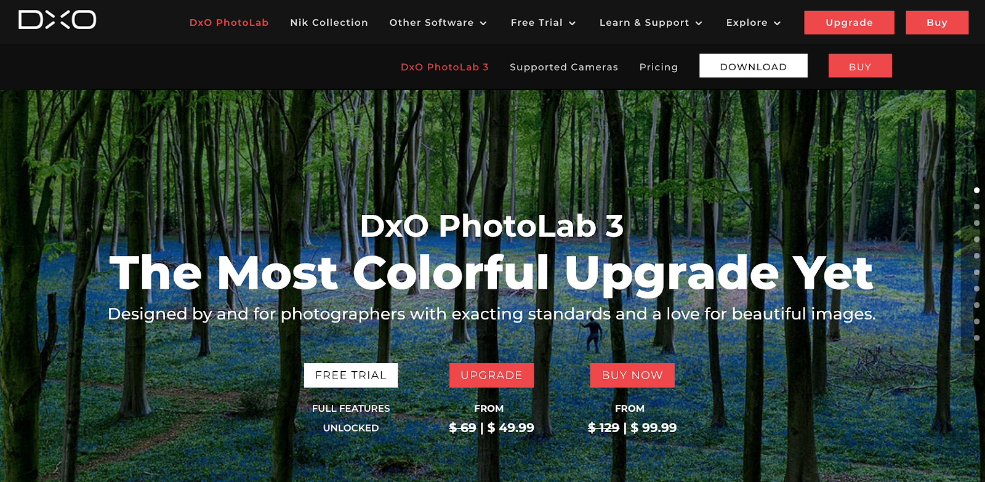Viewport: 985px width, 482px height.
Task: Open the Learn & Support dropdown
Action: tap(651, 23)
